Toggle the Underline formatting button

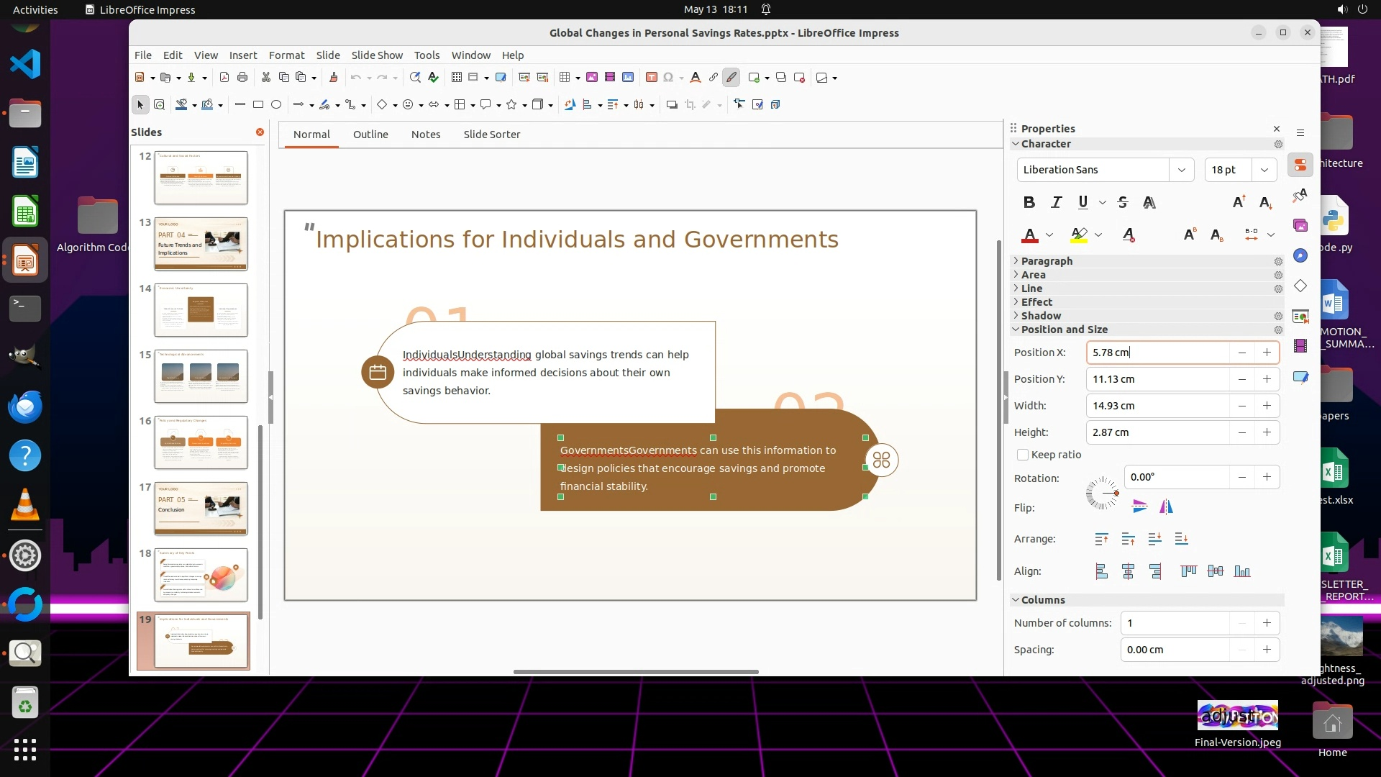click(x=1083, y=202)
